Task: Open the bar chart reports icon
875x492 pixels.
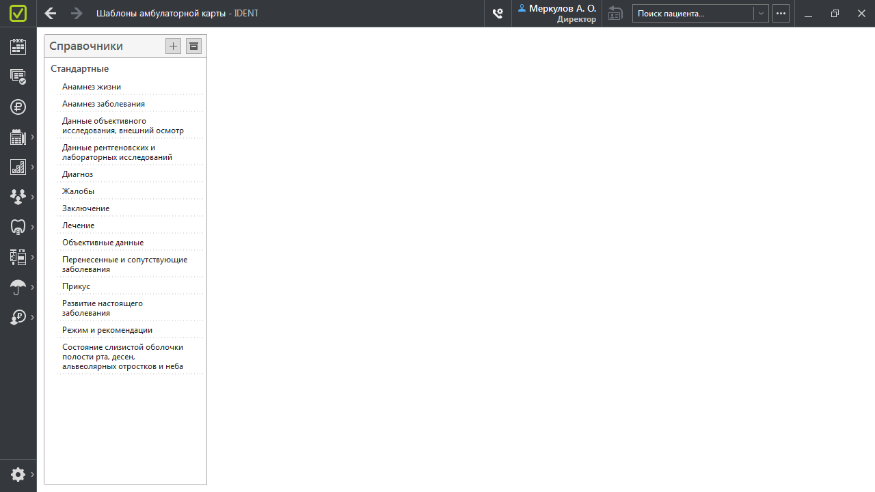Action: (18, 167)
